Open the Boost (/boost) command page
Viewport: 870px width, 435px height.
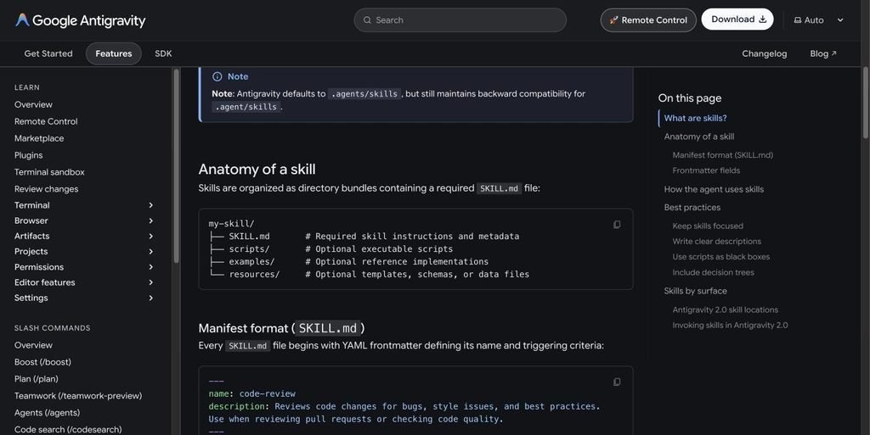click(x=42, y=362)
